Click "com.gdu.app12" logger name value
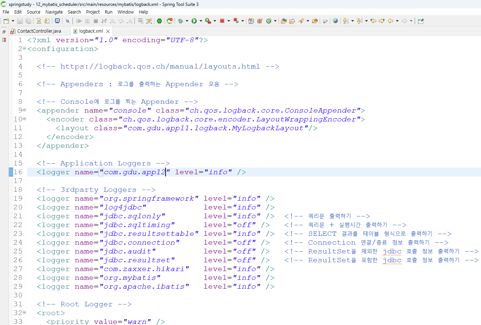Viewport: 481px width, 325px height. pos(135,172)
